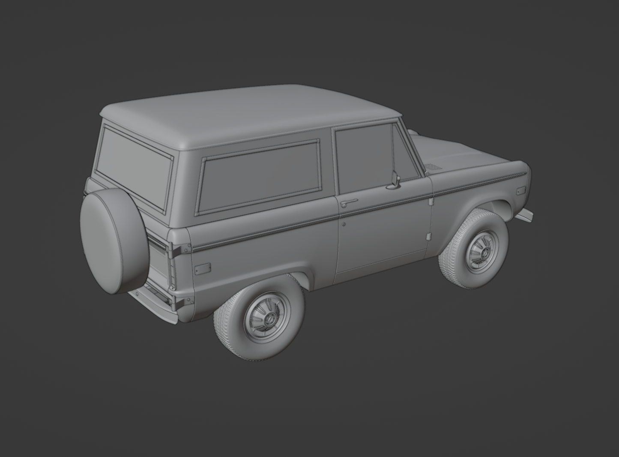Select the rear fender side marker light
Image resolution: width=619 pixels, height=457 pixels.
[202, 269]
